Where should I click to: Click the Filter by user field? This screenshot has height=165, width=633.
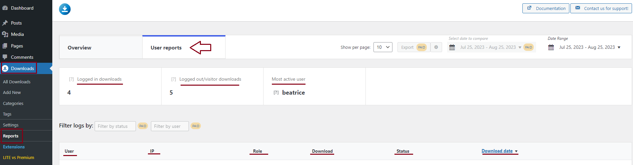(170, 126)
